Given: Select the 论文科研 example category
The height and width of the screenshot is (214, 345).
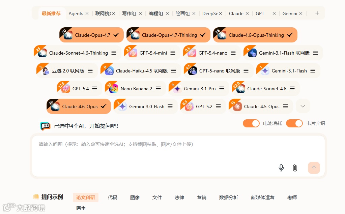Looking at the screenshot, I should 86,197.
